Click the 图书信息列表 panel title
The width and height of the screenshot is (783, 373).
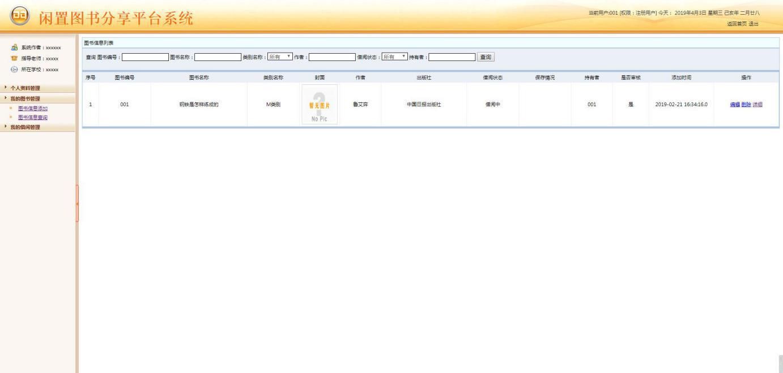(98, 43)
